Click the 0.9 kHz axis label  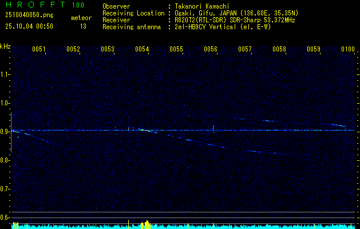(x=5, y=131)
